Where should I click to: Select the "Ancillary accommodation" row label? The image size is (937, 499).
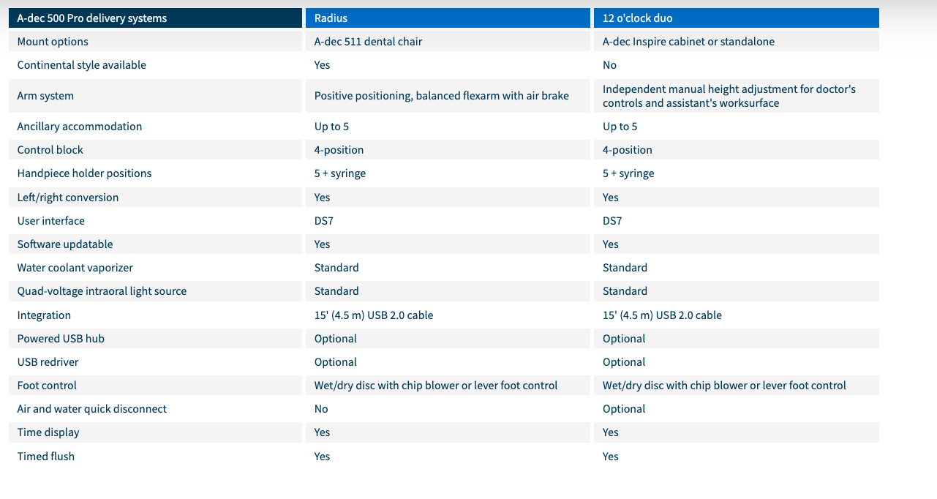pyautogui.click(x=80, y=127)
